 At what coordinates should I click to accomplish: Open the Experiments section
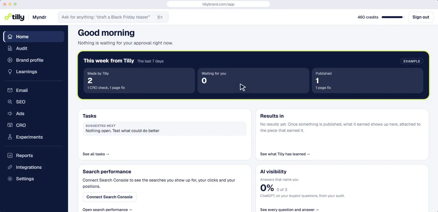(29, 137)
